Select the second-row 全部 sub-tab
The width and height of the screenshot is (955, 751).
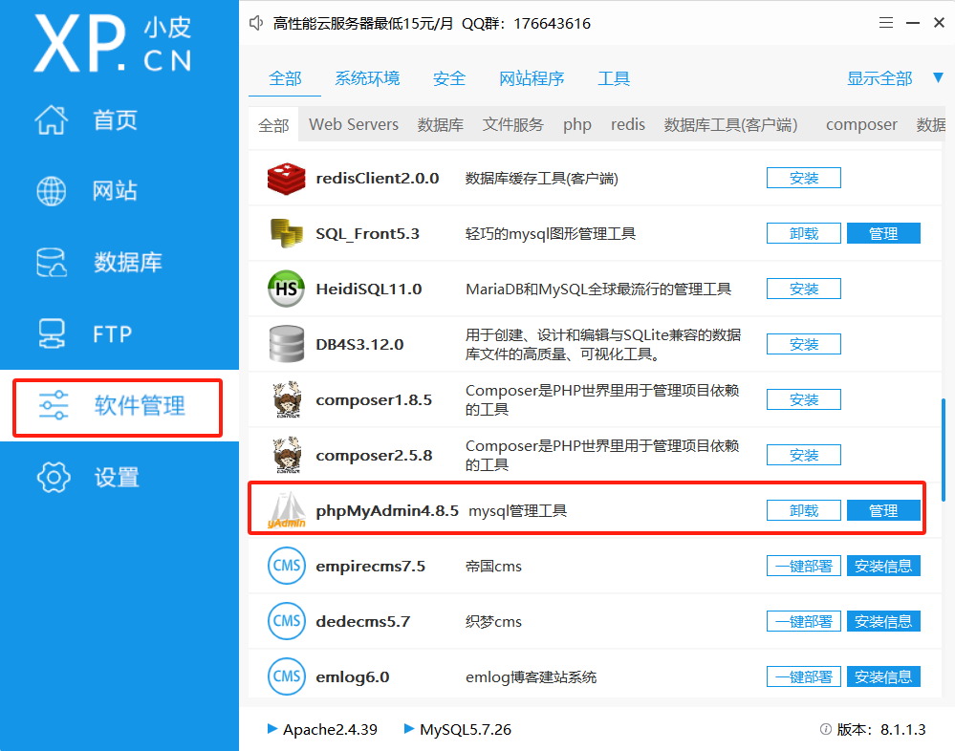point(273,125)
